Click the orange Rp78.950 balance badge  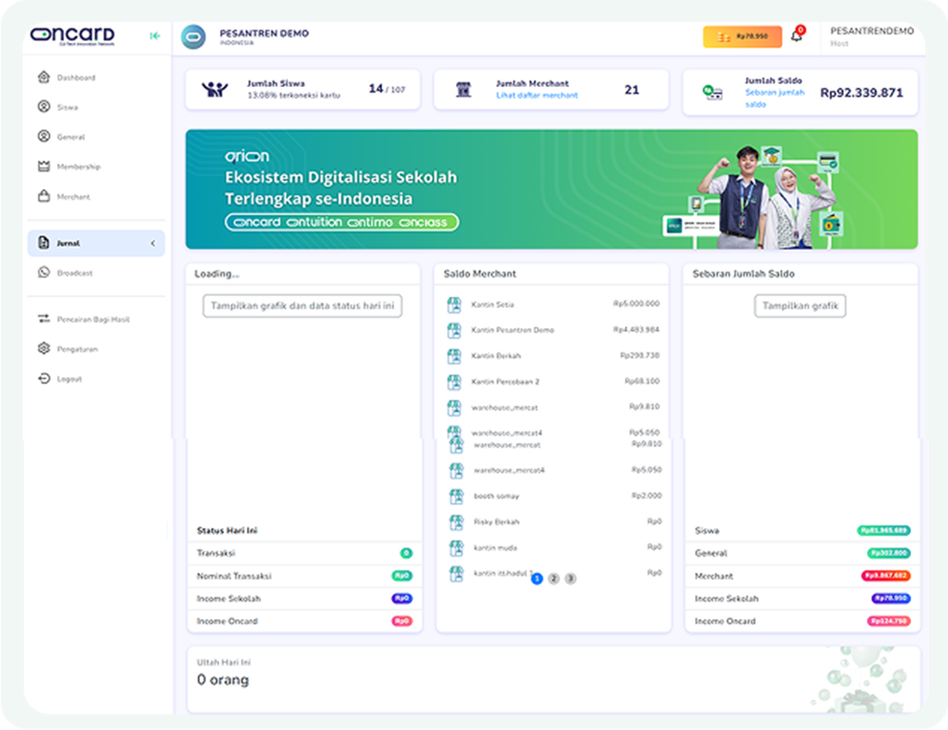click(x=742, y=37)
